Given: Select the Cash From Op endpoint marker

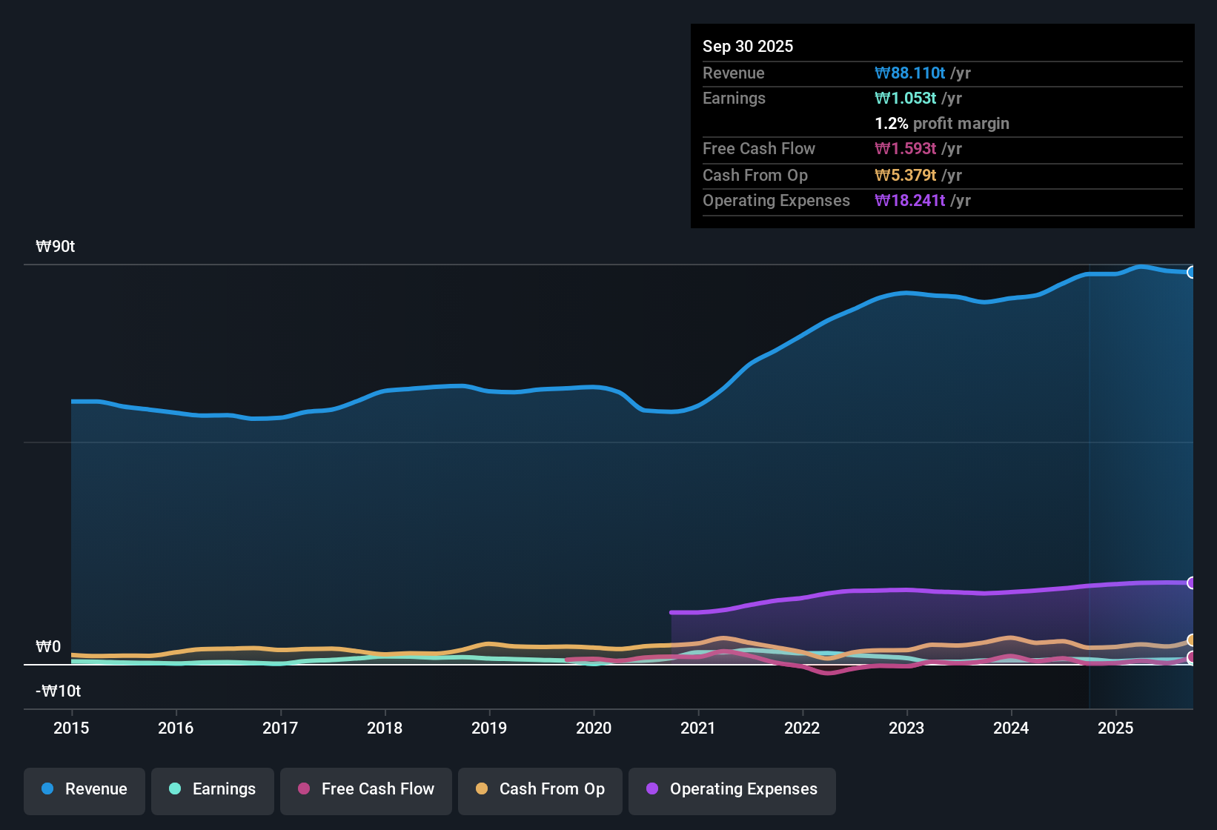Looking at the screenshot, I should (1192, 640).
